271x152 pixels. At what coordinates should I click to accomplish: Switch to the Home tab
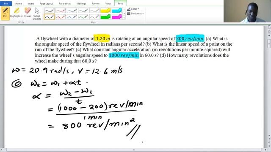point(19,3)
